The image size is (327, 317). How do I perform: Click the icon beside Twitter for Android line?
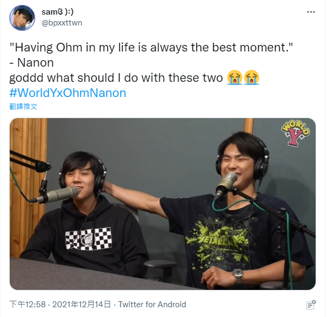[311, 305]
